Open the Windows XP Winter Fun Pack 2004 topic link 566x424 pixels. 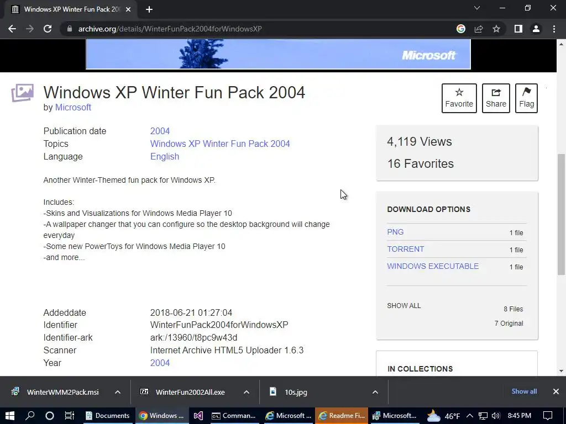coord(220,144)
